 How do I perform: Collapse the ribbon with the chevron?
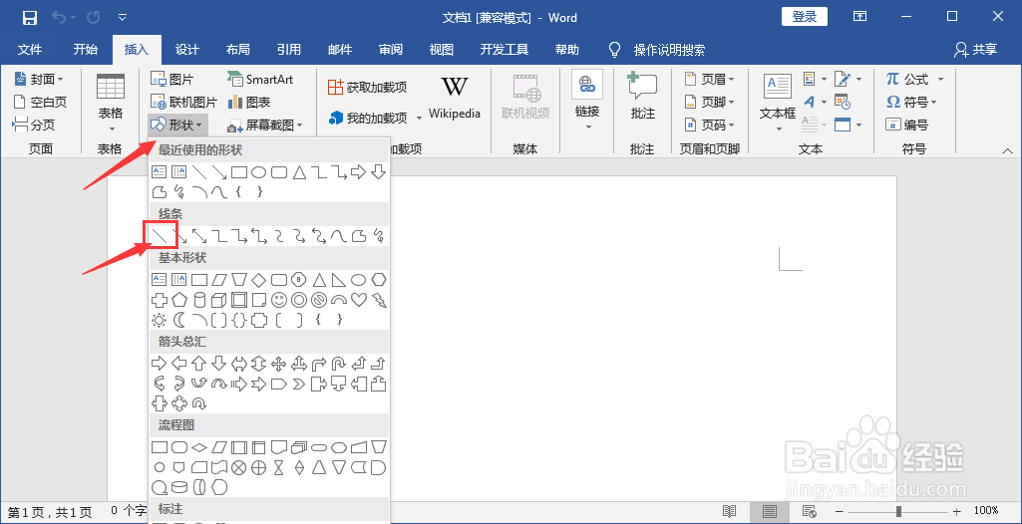tap(1008, 151)
